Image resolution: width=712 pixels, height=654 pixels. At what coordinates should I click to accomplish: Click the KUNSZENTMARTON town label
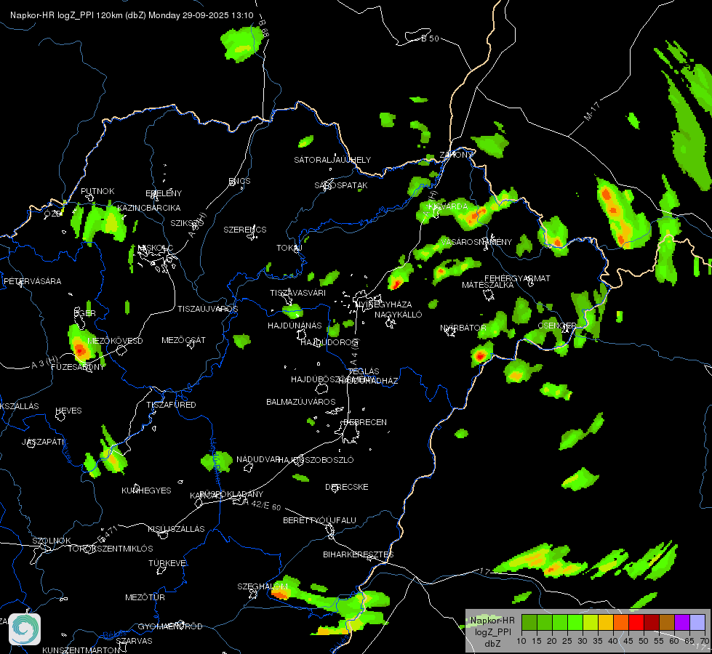[x=81, y=650]
